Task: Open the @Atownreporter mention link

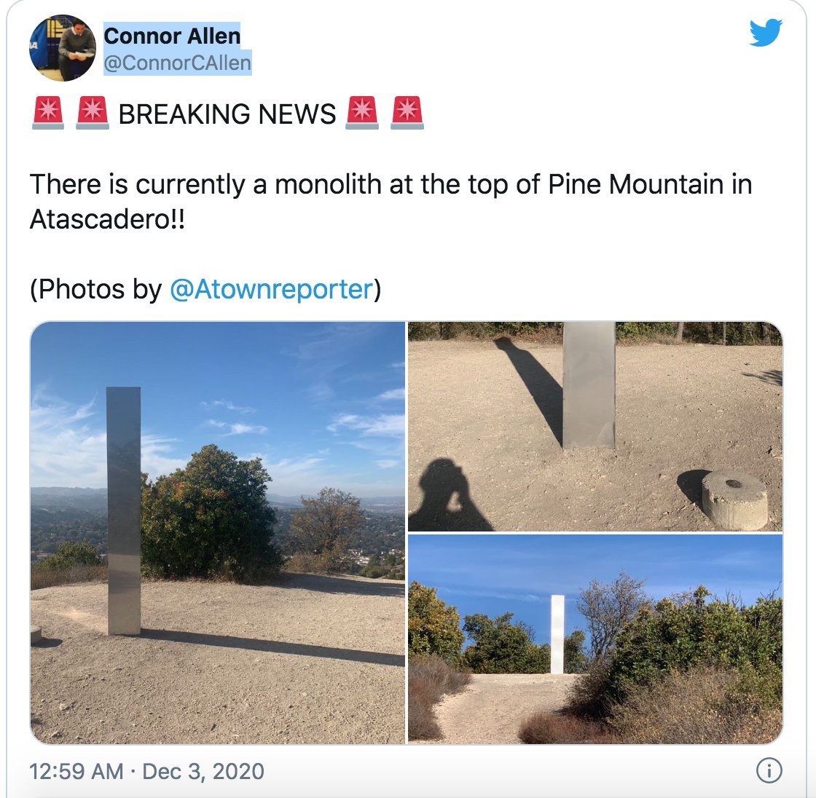Action: [272, 289]
